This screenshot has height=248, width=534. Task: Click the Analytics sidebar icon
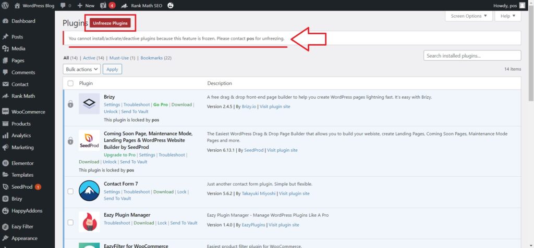pos(5,136)
